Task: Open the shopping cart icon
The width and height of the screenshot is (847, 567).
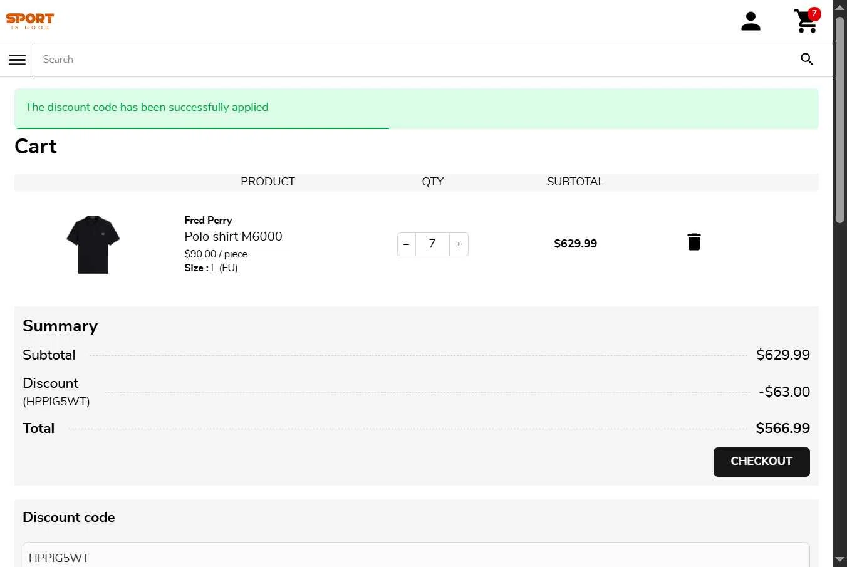Action: [x=806, y=21]
